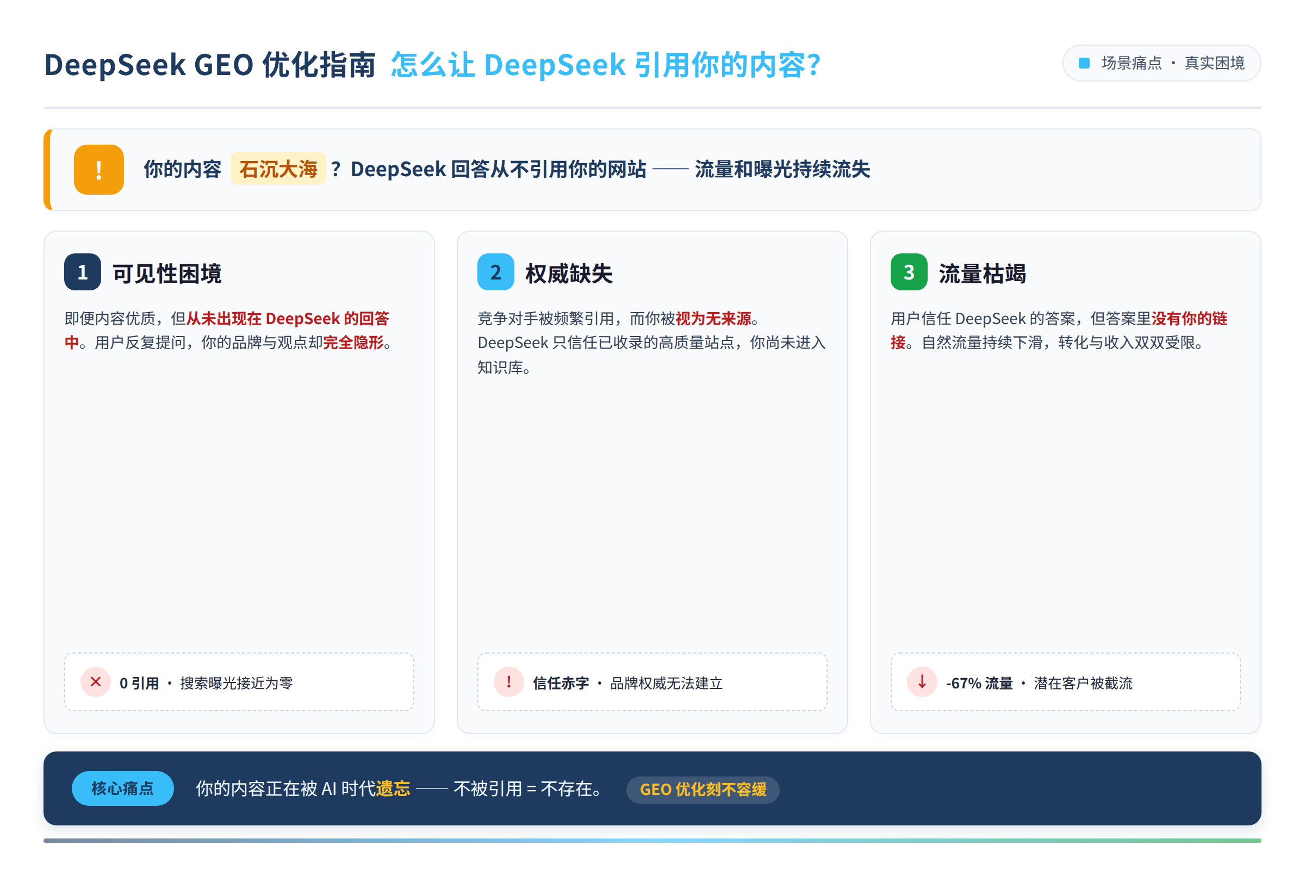The height and width of the screenshot is (870, 1305).
Task: Click the text 品牌权威无法建立
Action: pyautogui.click(x=667, y=682)
